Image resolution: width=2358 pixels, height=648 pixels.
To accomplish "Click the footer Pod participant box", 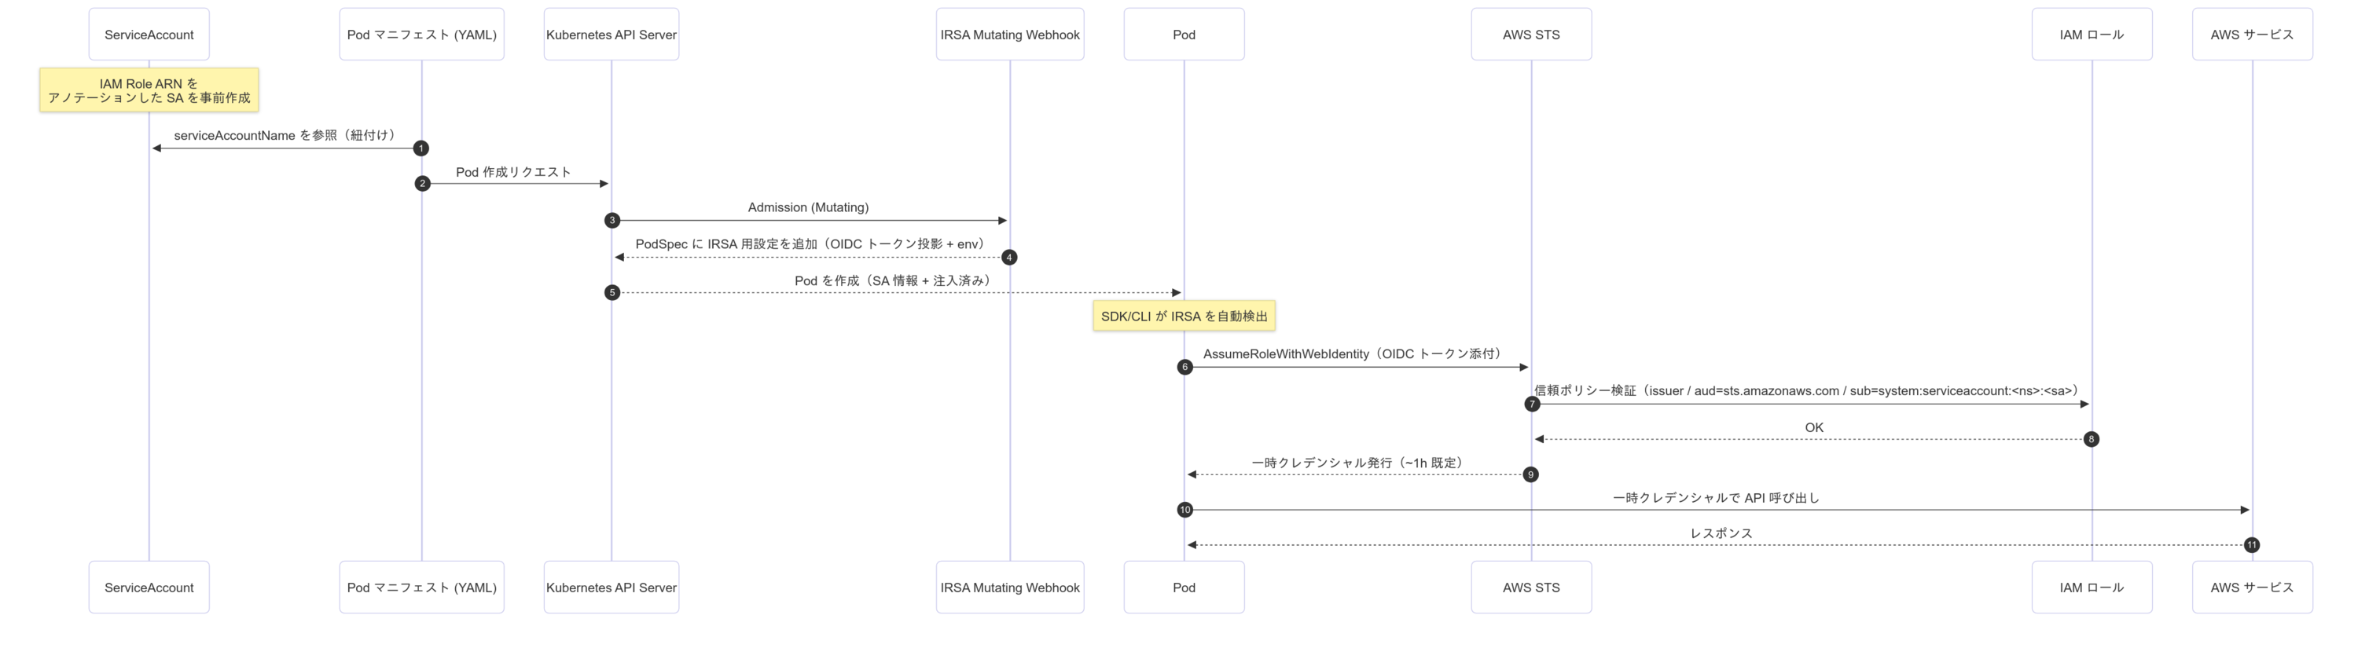I will [x=1184, y=588].
